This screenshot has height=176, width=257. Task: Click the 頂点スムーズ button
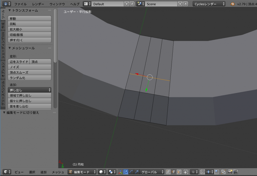30,72
